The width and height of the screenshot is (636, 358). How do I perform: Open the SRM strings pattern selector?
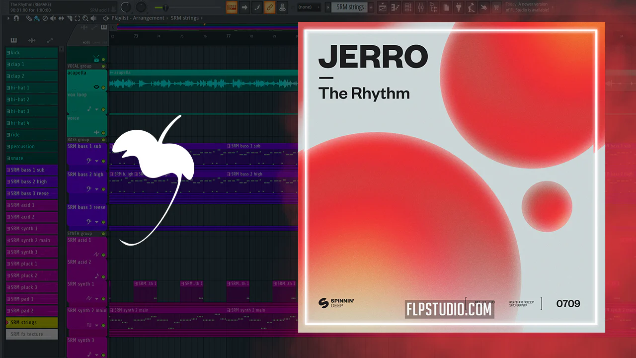coord(350,7)
